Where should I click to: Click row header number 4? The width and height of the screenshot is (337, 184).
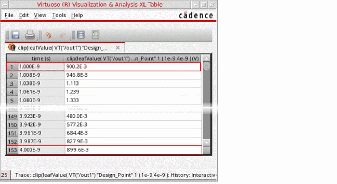pos(12,92)
